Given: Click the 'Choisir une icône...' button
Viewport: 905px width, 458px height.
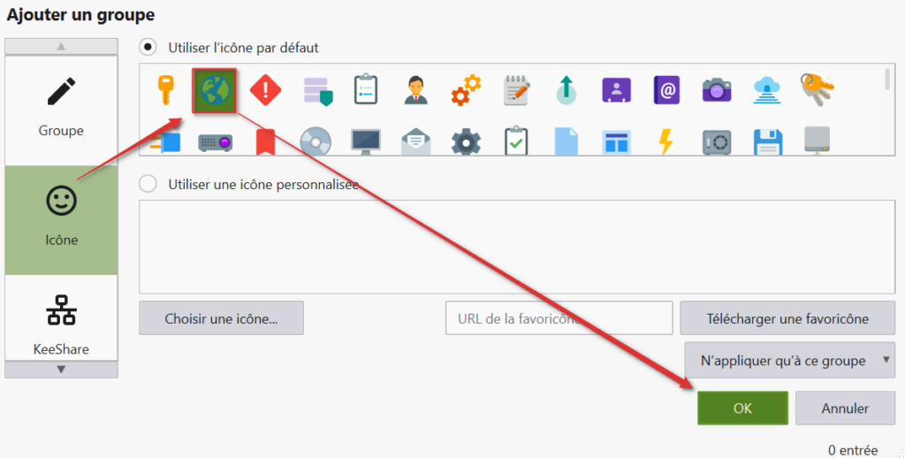Looking at the screenshot, I should 221,318.
